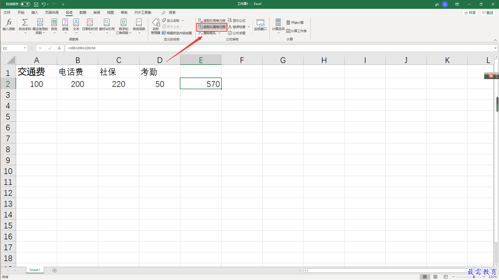Click Trace Dependents (追踪从属单元格)
Screen dimensions: 499x280
point(212,27)
